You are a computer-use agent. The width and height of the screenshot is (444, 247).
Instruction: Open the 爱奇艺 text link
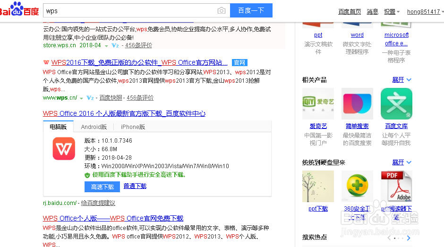point(318,126)
